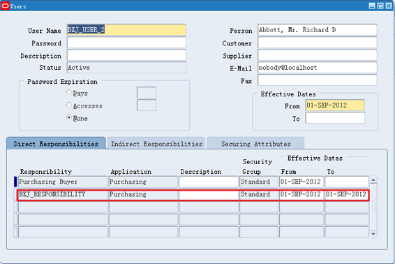The image size is (395, 264).
Task: Click the Oracle logo icon in title bar
Action: 5,6
